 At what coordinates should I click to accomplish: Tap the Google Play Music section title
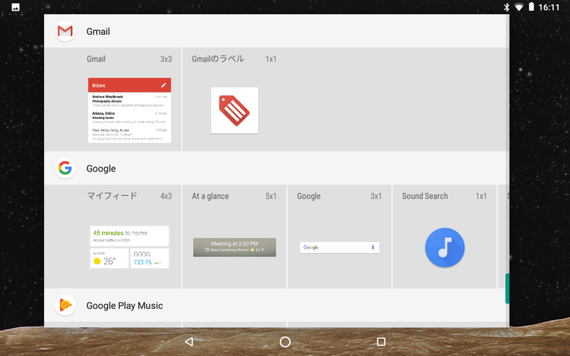point(124,305)
